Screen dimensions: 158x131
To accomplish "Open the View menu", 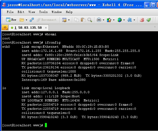I will tap(32, 12).
